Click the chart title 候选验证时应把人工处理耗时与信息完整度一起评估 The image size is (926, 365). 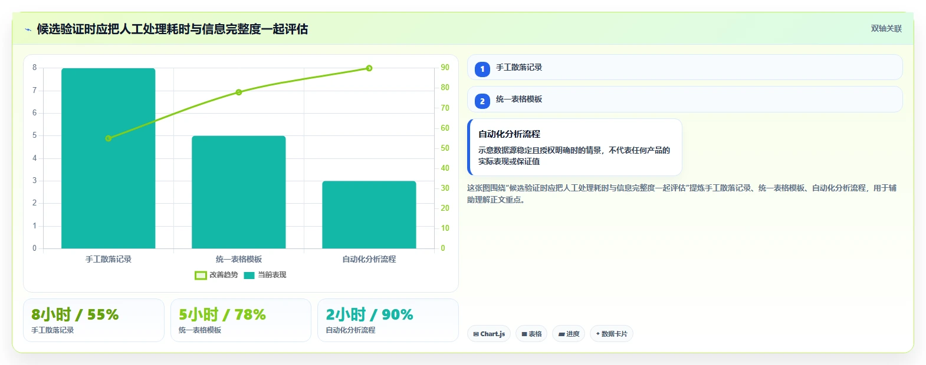(172, 29)
